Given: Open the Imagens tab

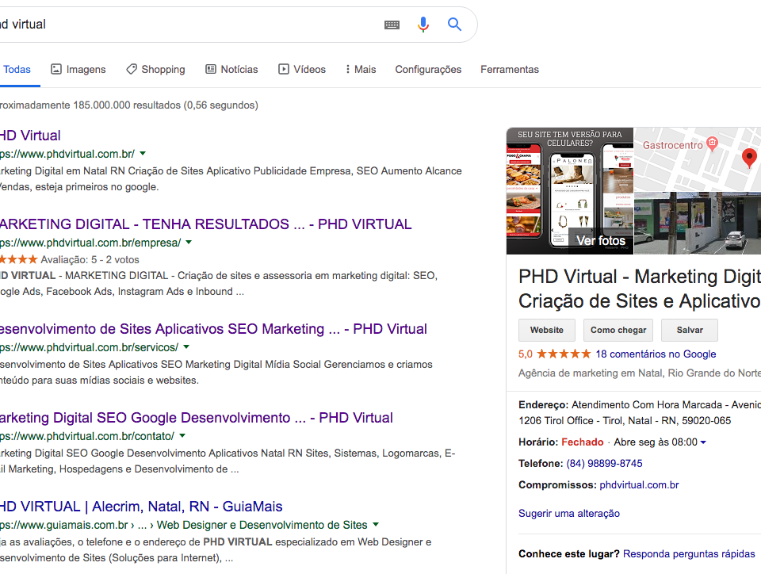Looking at the screenshot, I should (x=78, y=70).
